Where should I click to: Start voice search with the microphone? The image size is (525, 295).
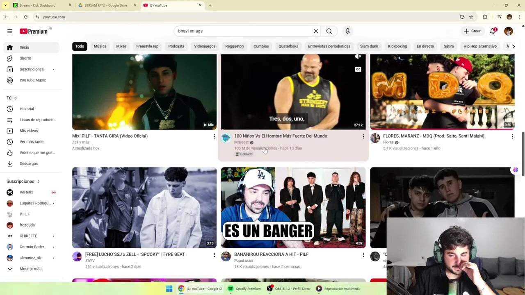[347, 31]
